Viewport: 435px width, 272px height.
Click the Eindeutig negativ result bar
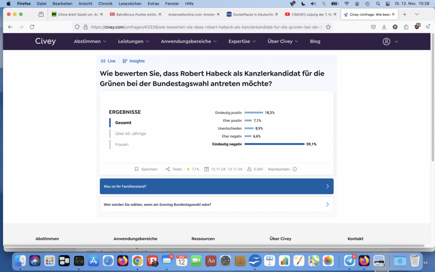pos(274,144)
